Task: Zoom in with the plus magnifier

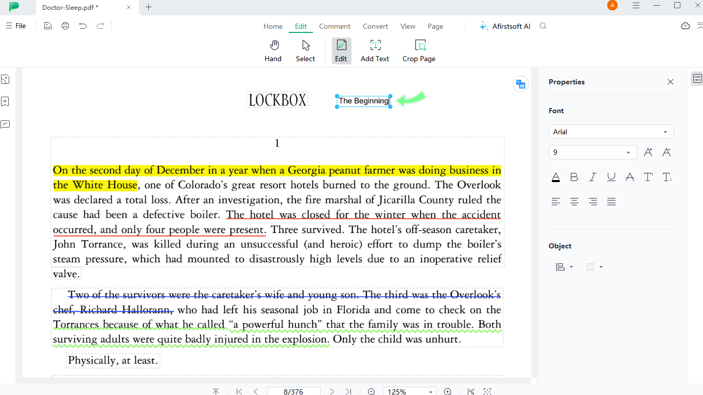Action: coord(448,391)
